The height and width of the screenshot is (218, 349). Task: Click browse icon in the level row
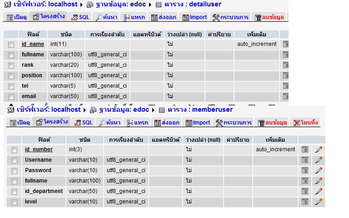point(305,202)
